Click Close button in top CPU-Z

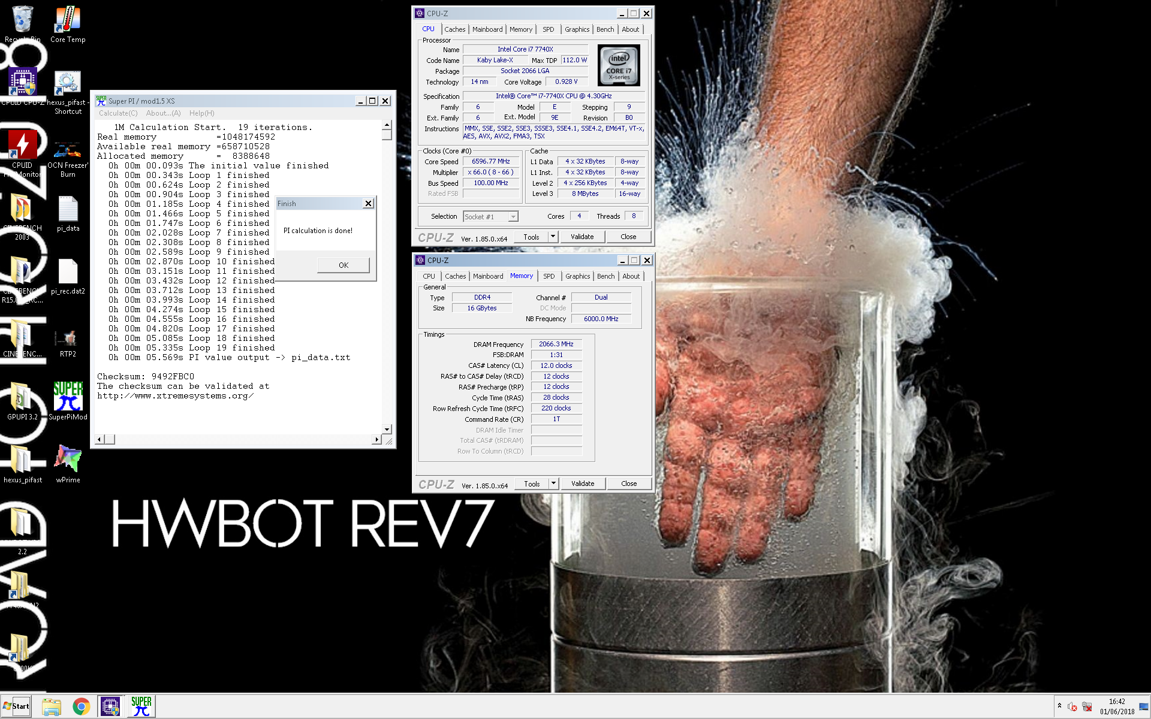pyautogui.click(x=628, y=237)
